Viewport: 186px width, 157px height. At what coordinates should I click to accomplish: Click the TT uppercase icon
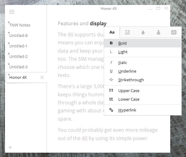tap(111, 91)
